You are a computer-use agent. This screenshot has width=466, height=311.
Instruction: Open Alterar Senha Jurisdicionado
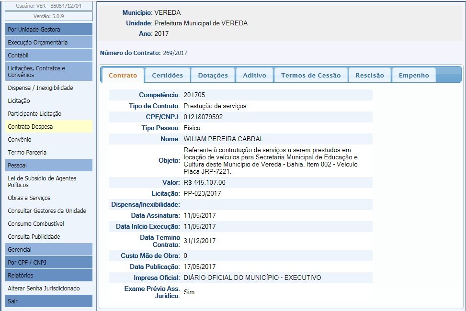44,289
